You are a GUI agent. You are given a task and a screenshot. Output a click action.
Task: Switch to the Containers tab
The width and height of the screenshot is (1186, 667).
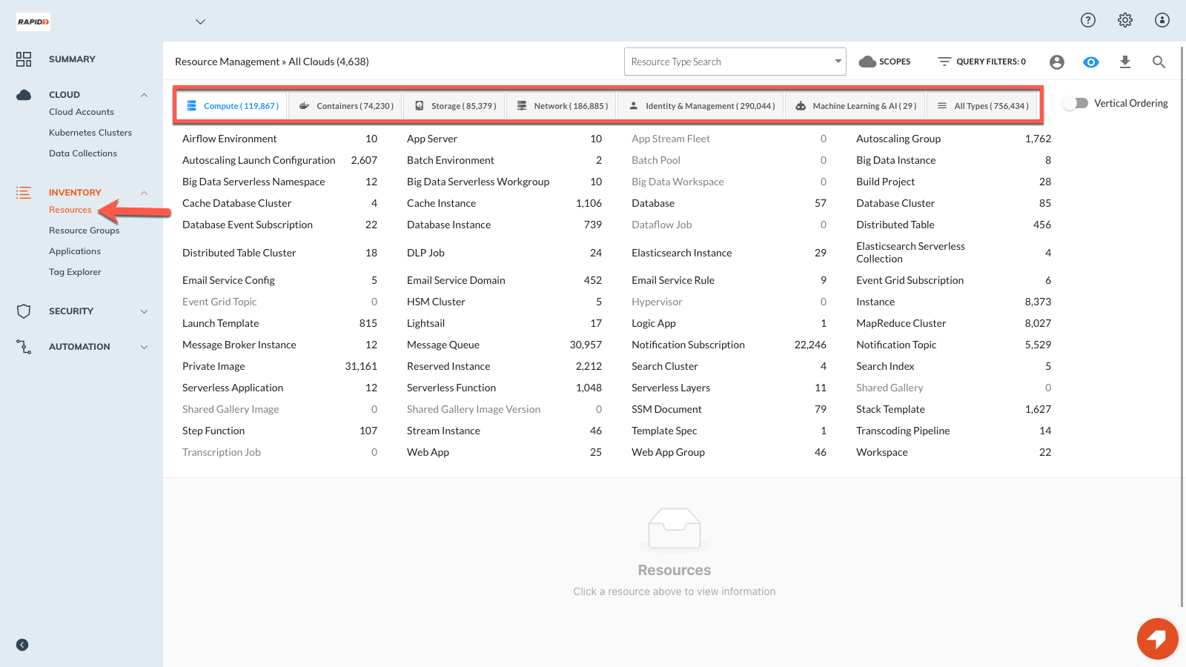[x=346, y=106]
